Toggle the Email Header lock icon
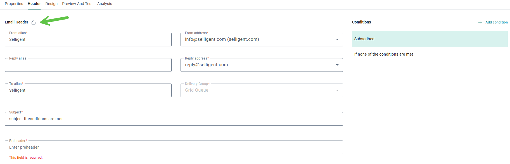The width and height of the screenshot is (510, 164). point(34,22)
